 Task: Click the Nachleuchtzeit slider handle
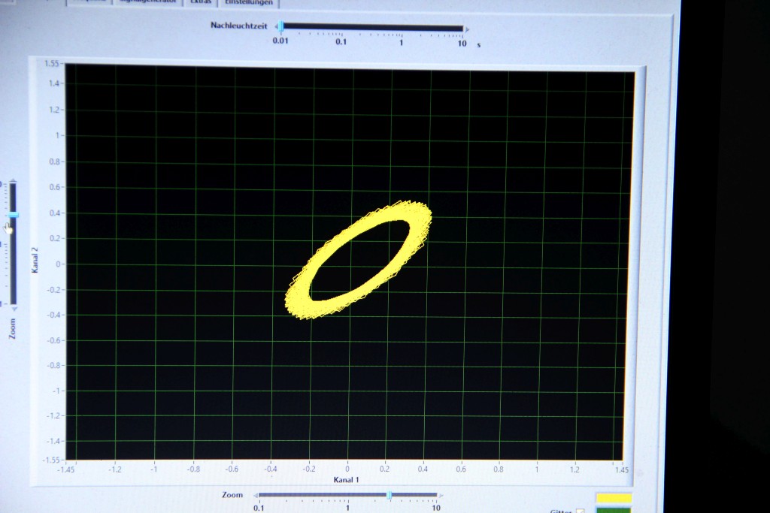(x=280, y=28)
